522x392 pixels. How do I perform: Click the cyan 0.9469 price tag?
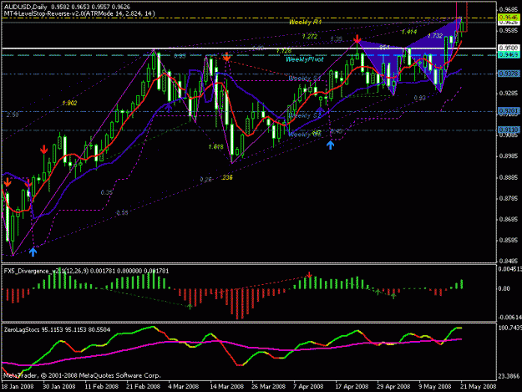(x=509, y=54)
